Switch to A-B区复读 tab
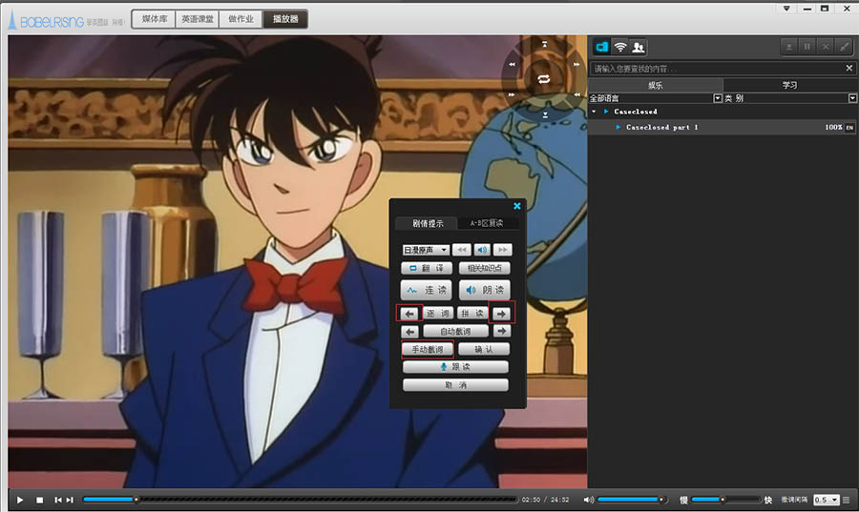859x512 pixels. (487, 223)
